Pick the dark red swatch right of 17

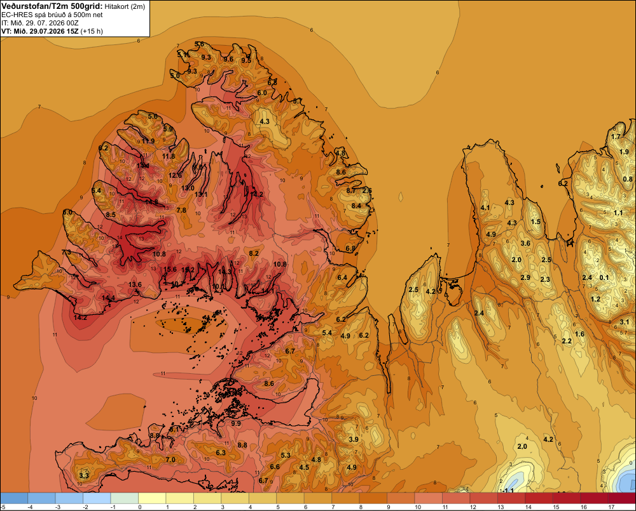tap(622, 498)
